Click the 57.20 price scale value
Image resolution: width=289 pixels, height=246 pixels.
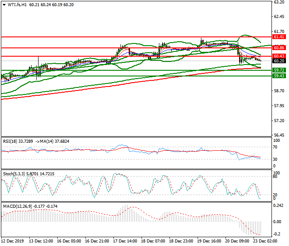(279, 121)
